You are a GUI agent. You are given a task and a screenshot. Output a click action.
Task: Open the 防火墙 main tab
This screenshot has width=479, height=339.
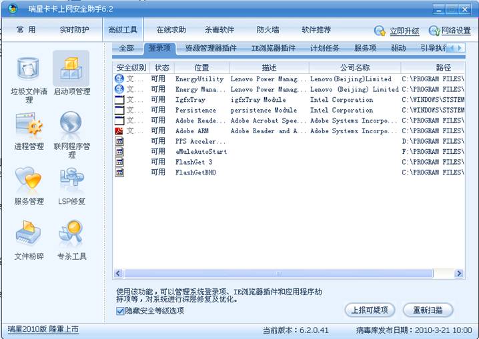coord(268,29)
